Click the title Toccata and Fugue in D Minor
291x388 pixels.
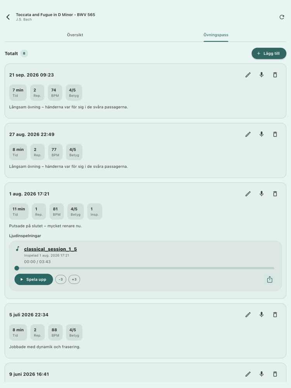[55, 15]
